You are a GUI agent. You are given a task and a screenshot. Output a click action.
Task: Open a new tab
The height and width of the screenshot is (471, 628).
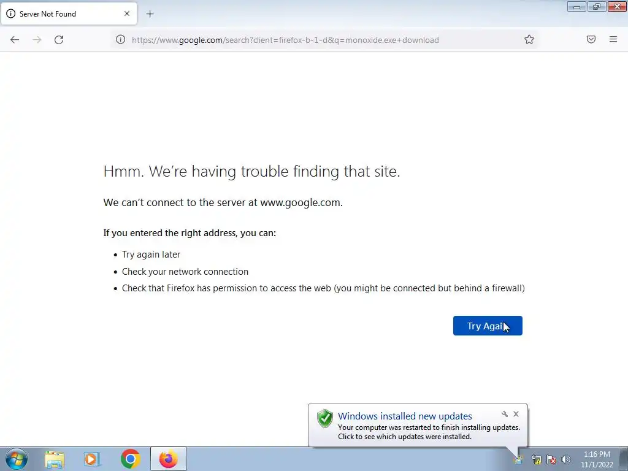[150, 14]
